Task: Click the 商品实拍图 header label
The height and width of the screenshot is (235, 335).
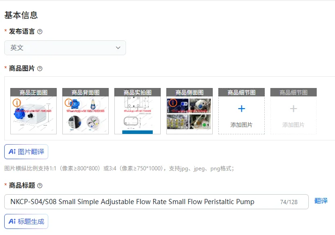Action: click(x=137, y=92)
